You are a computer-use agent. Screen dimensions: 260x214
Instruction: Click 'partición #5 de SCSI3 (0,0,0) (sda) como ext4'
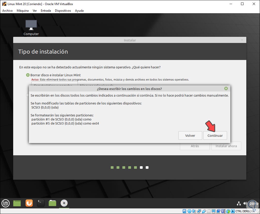click(x=65, y=123)
